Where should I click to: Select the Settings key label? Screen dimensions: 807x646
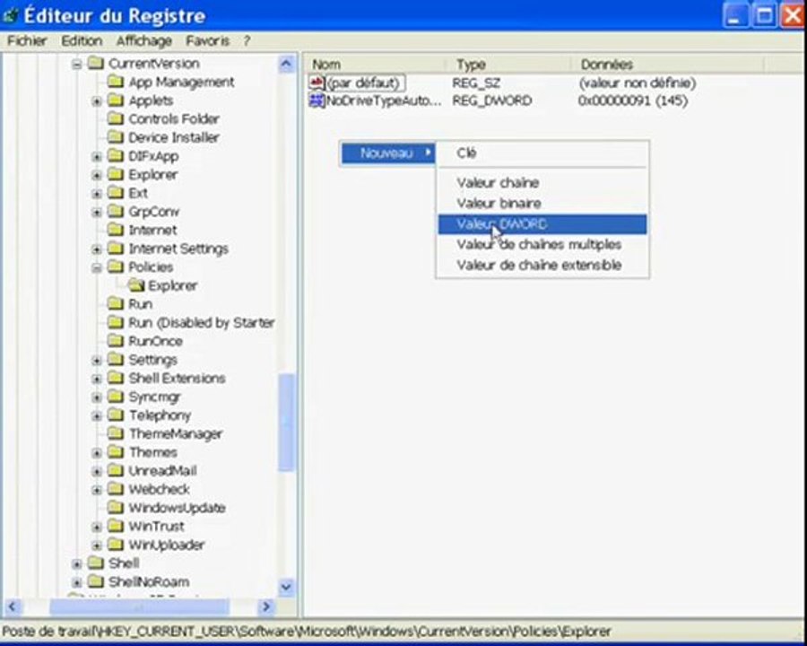[x=152, y=360]
